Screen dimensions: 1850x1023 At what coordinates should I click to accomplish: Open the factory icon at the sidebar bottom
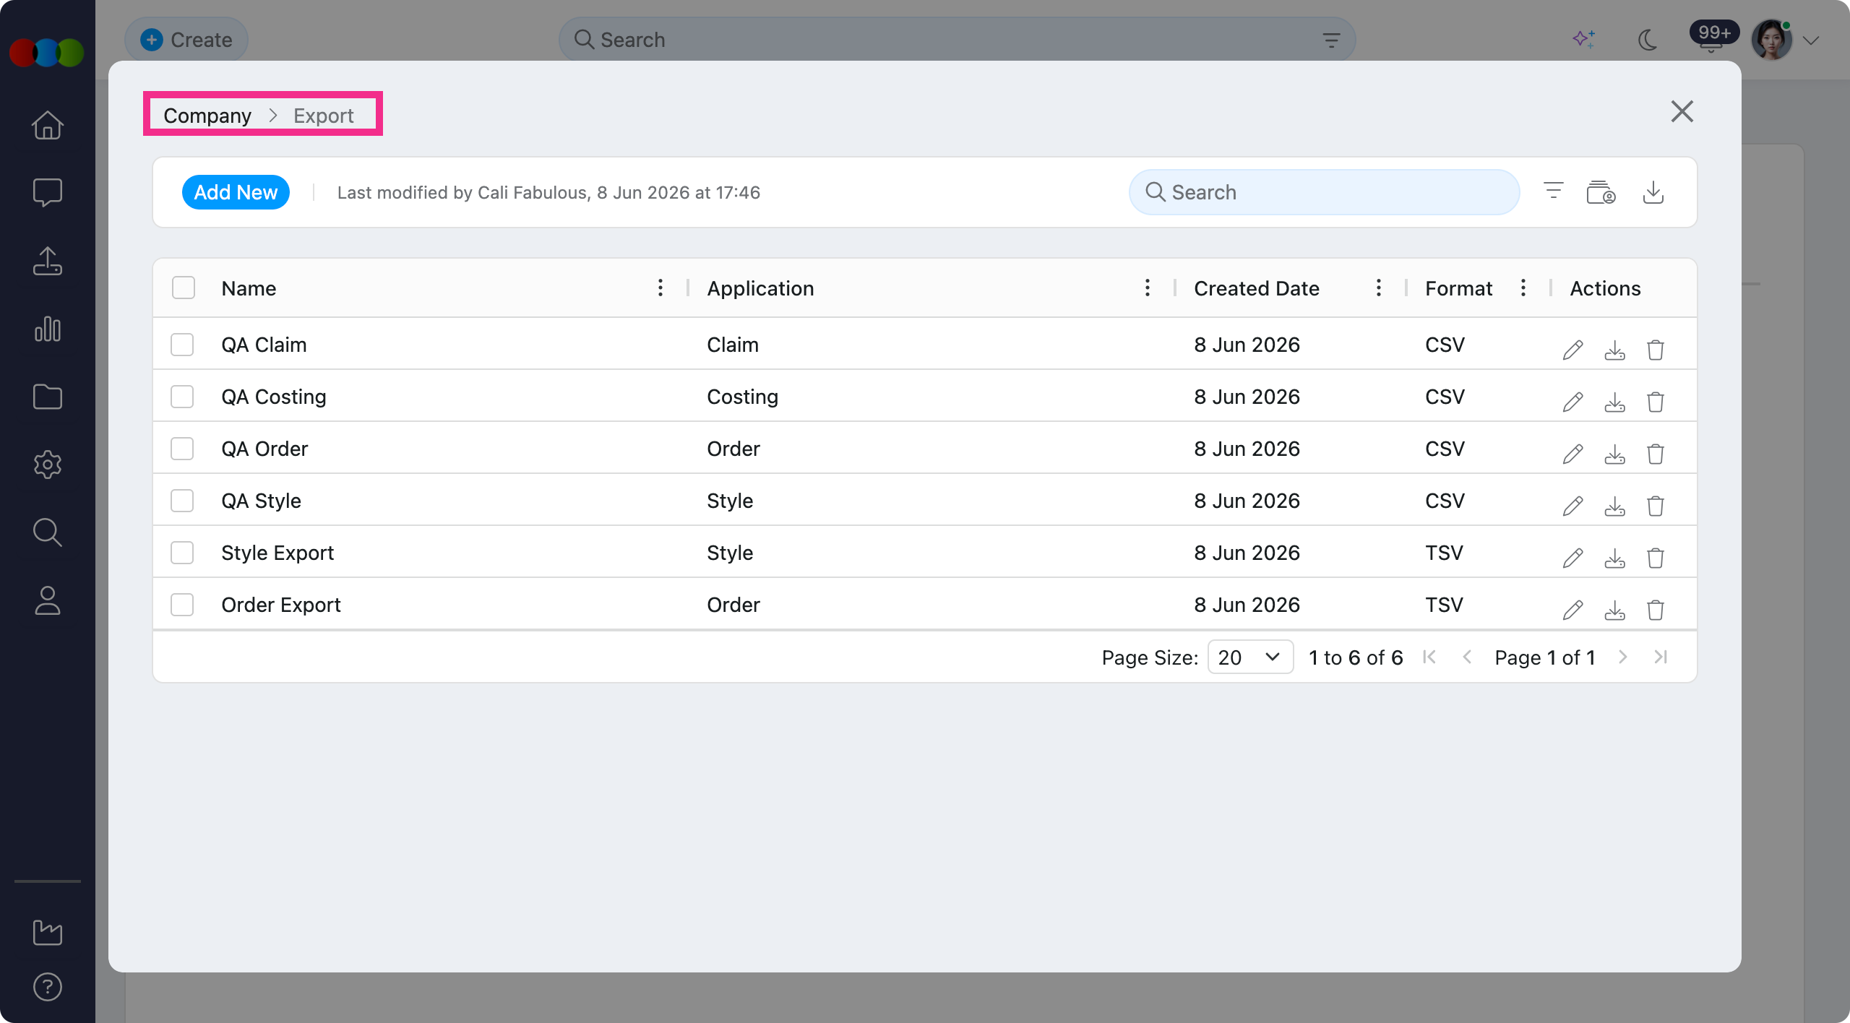coord(48,932)
